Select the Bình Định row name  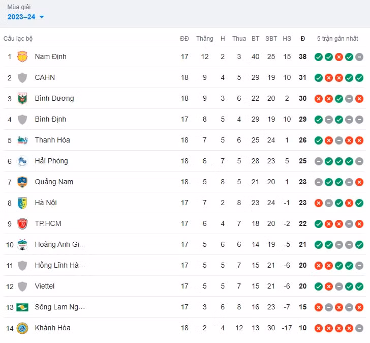coord(50,119)
